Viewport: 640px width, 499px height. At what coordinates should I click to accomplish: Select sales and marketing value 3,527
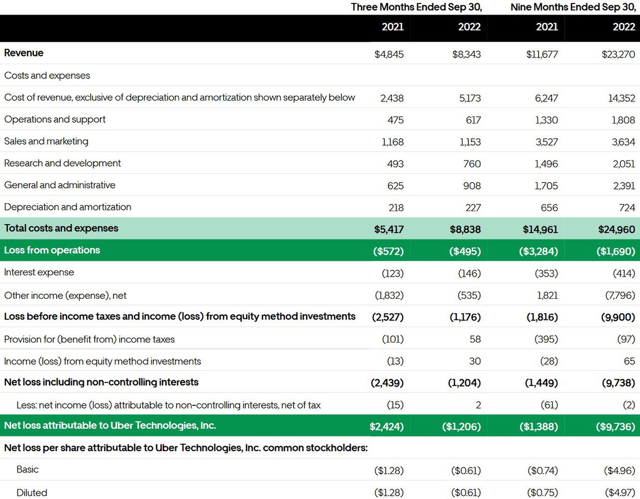point(547,142)
